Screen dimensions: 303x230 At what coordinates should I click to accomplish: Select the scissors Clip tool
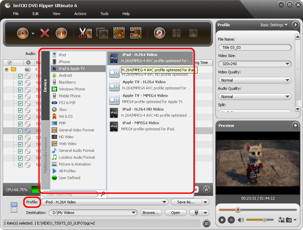(x=85, y=33)
